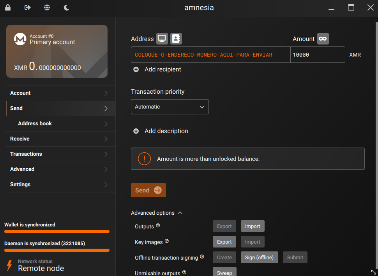
Task: Click Import button for Outputs
Action: click(x=253, y=226)
